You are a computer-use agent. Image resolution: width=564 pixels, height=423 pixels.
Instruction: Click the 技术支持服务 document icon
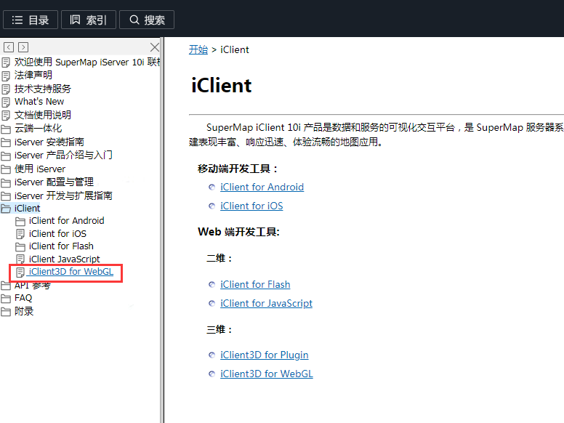[6, 89]
